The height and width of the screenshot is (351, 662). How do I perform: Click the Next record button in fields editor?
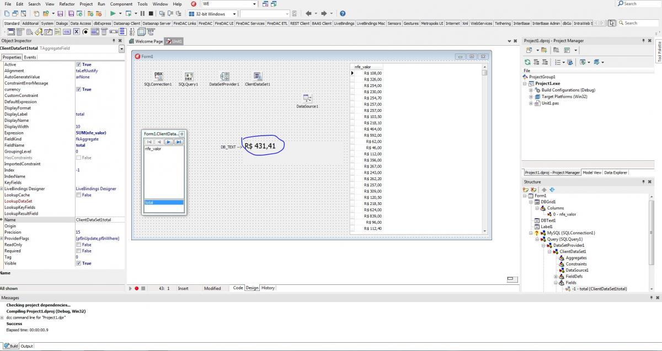pyautogui.click(x=169, y=142)
